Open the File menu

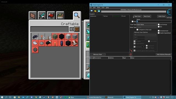tap(90, 7)
